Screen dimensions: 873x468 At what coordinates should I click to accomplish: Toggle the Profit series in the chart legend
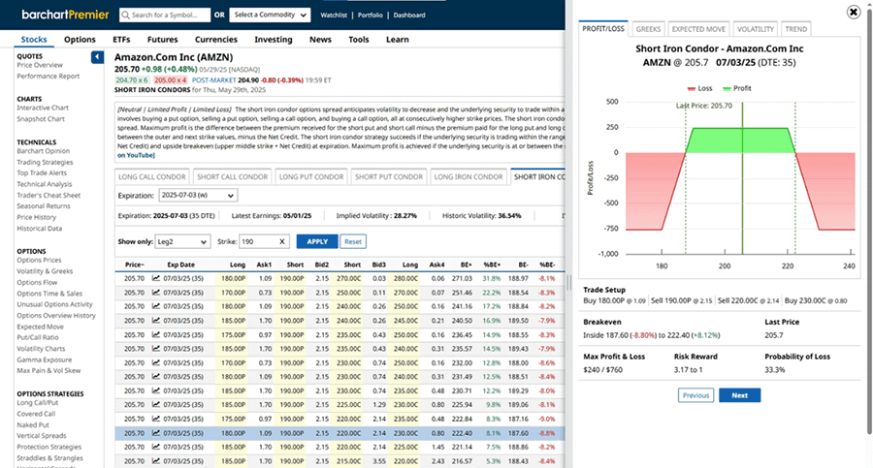click(737, 88)
